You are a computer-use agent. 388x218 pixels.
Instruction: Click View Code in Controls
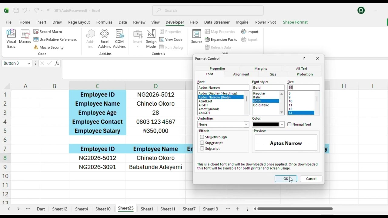tap(171, 39)
